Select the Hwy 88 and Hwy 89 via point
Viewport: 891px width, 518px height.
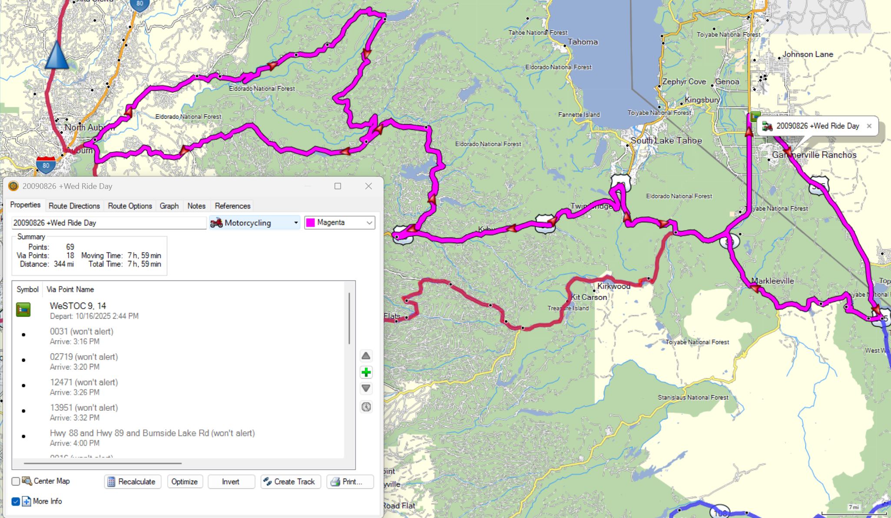tap(152, 437)
